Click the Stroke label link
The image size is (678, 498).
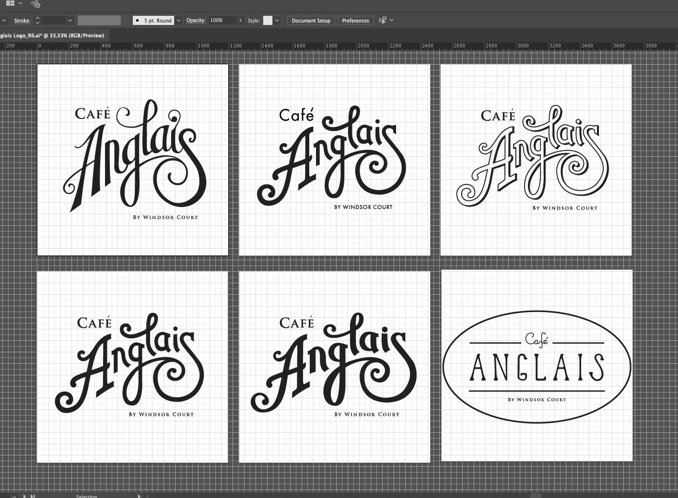(22, 21)
